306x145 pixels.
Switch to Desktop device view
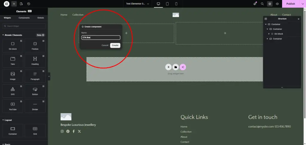(158, 4)
